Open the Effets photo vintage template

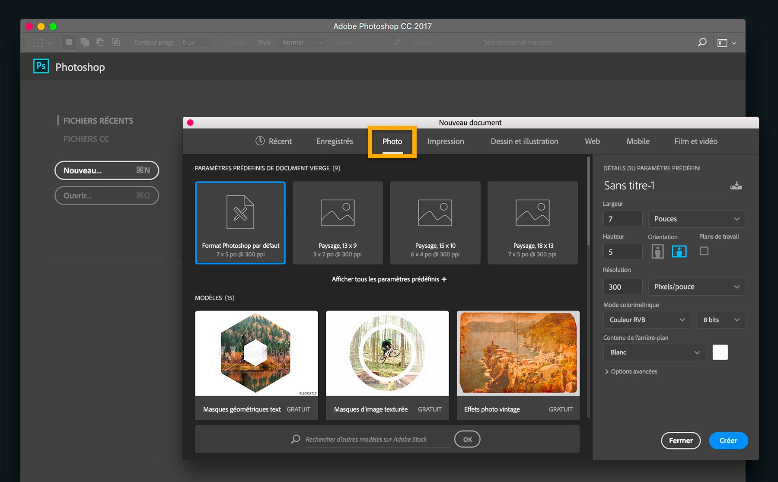click(518, 365)
